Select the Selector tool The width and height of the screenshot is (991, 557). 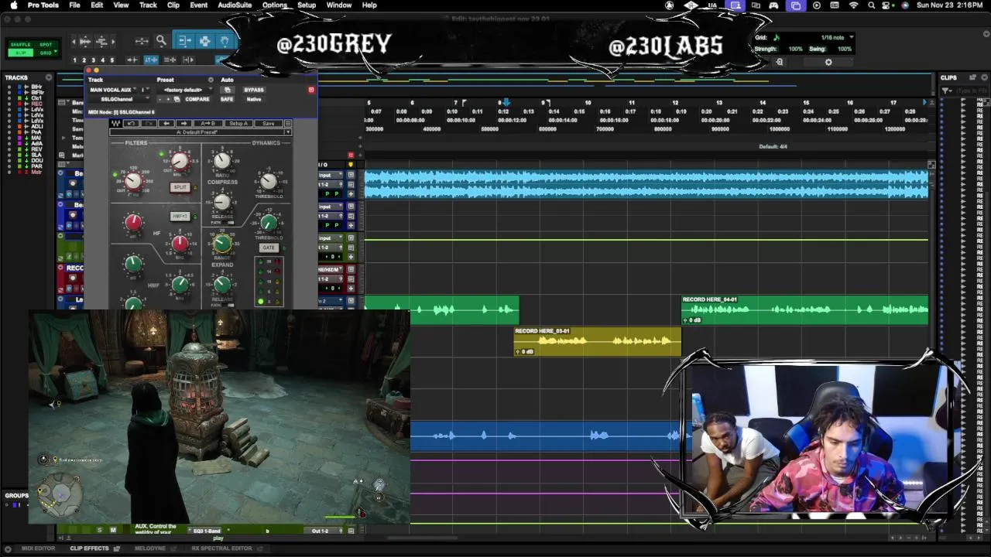click(x=204, y=41)
